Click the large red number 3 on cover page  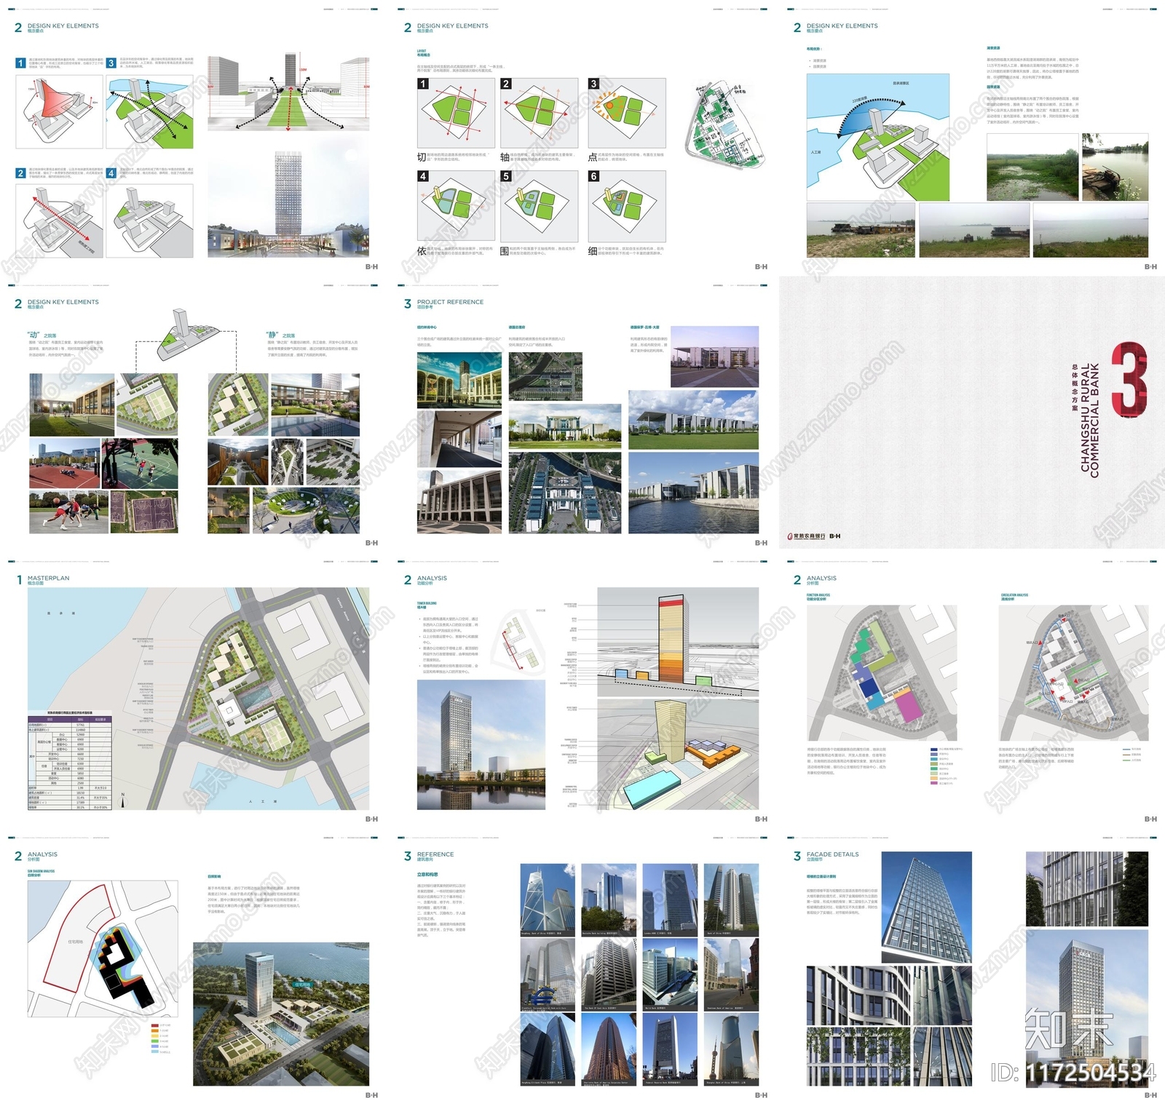coord(1129,379)
